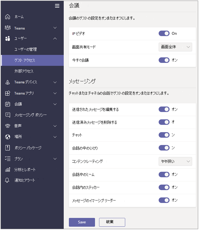Expand the Teams デバイス chevron

[x=55, y=82]
